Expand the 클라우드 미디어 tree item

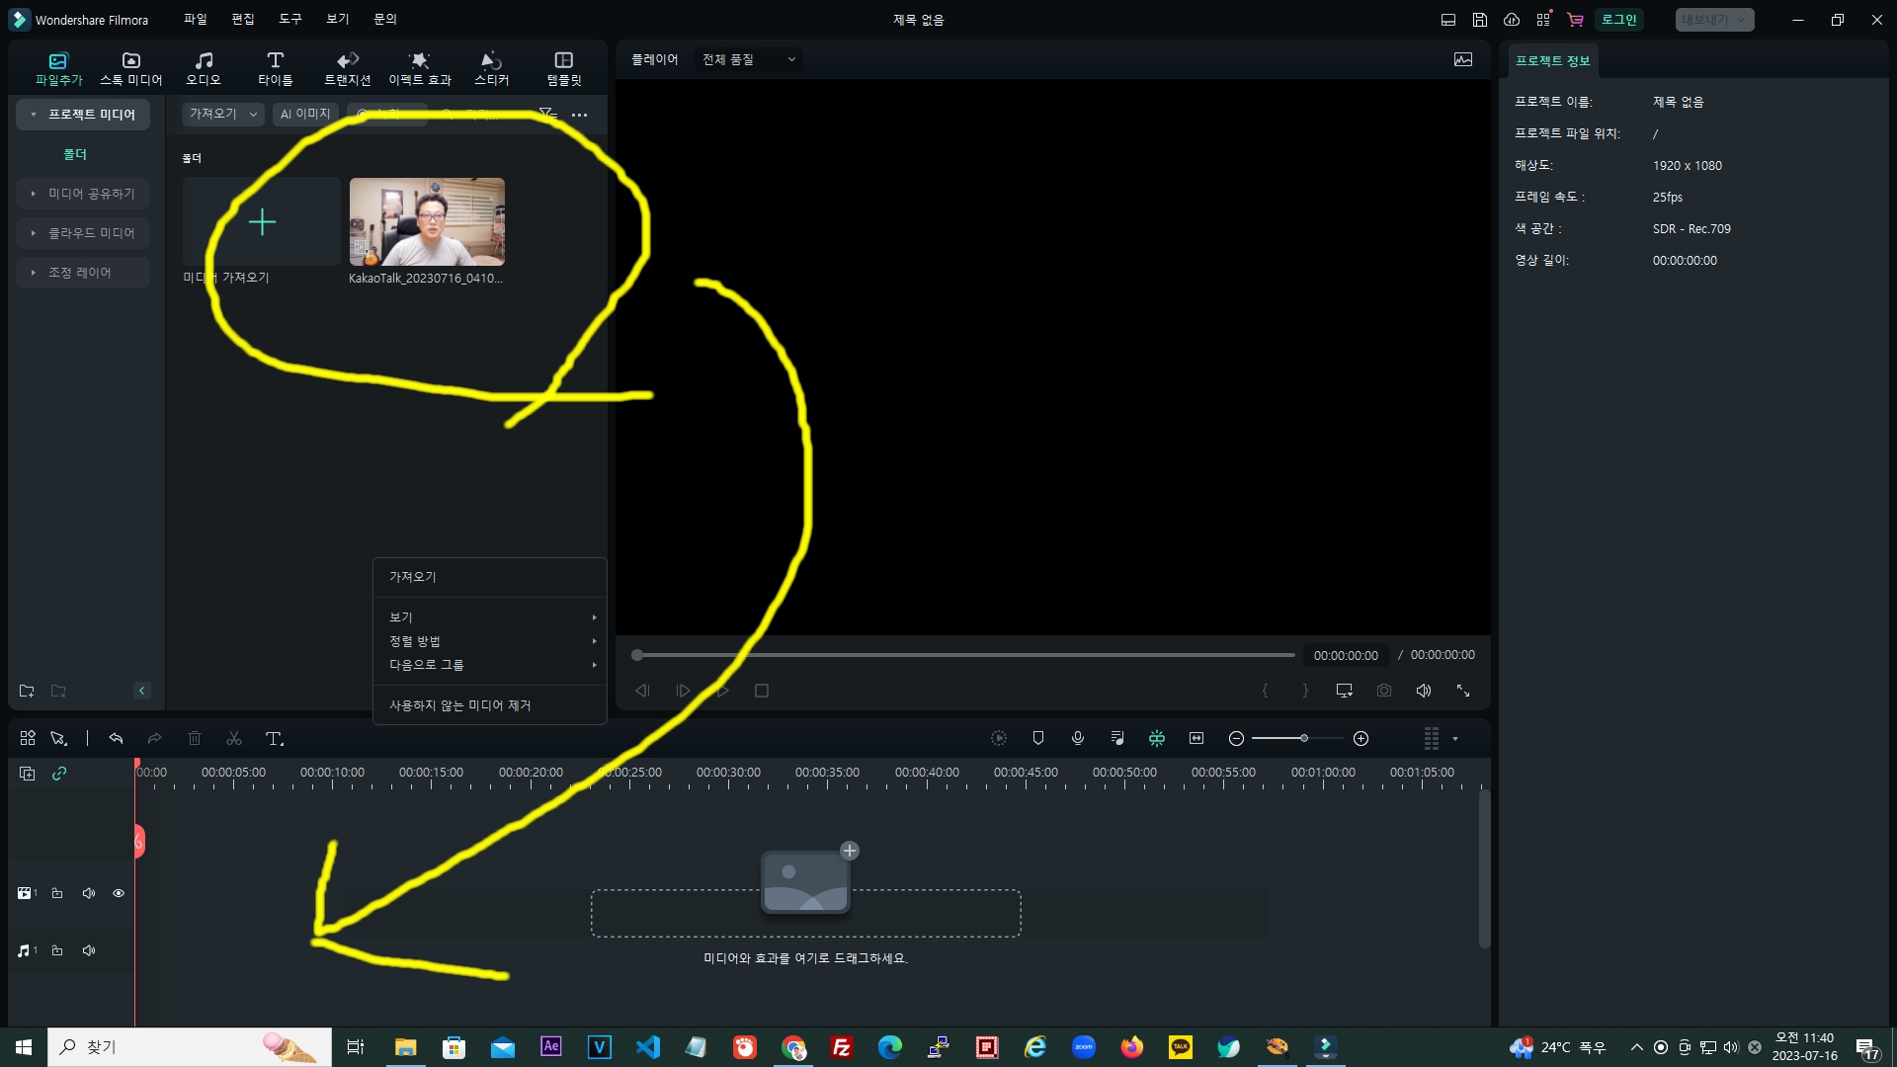34,233
